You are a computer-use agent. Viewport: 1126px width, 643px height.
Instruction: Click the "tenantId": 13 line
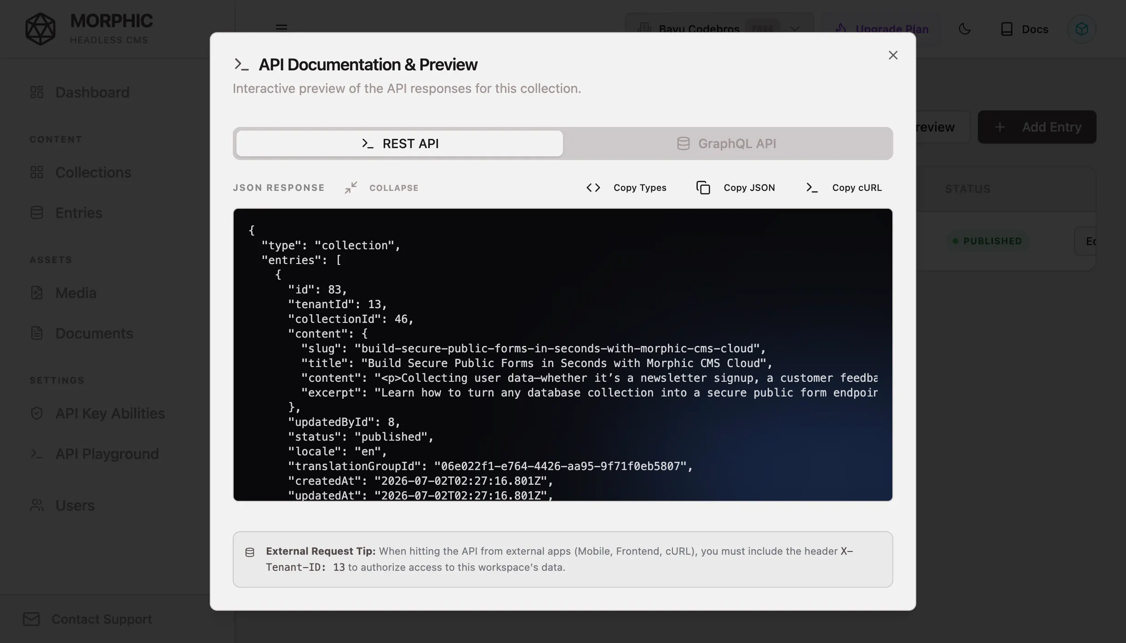[337, 304]
